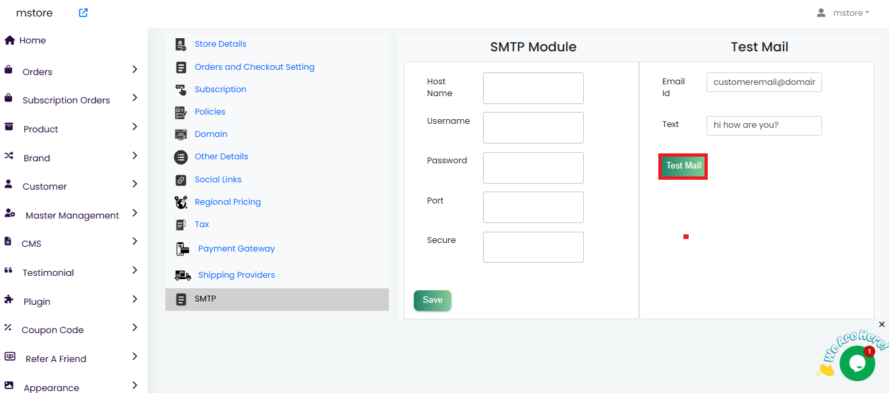Image resolution: width=889 pixels, height=393 pixels.
Task: Open the Coupon Code menu
Action: click(x=53, y=330)
